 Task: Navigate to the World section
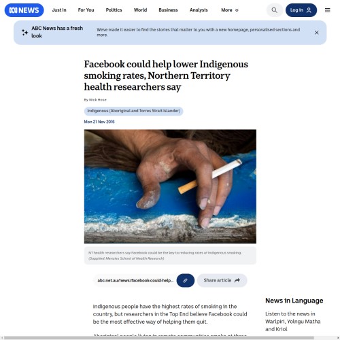(x=140, y=10)
